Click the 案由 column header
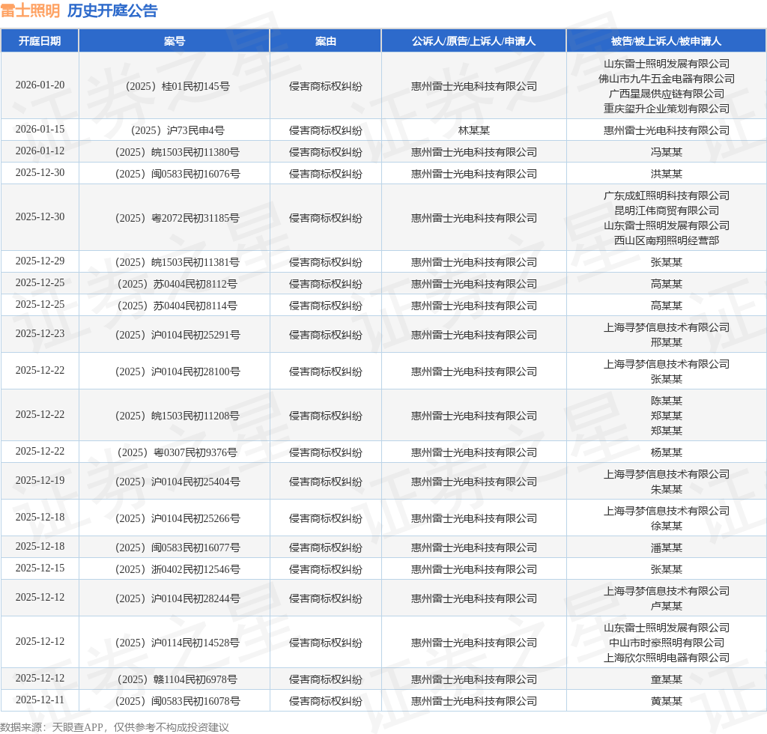This screenshot has height=734, width=767. pyautogui.click(x=325, y=41)
